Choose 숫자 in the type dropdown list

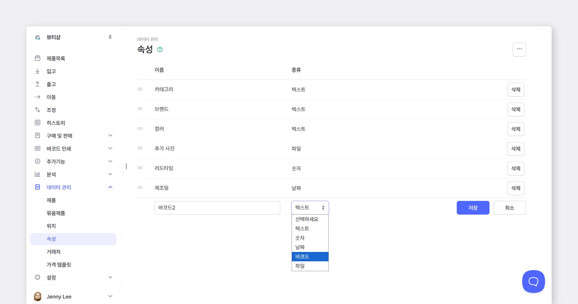310,238
